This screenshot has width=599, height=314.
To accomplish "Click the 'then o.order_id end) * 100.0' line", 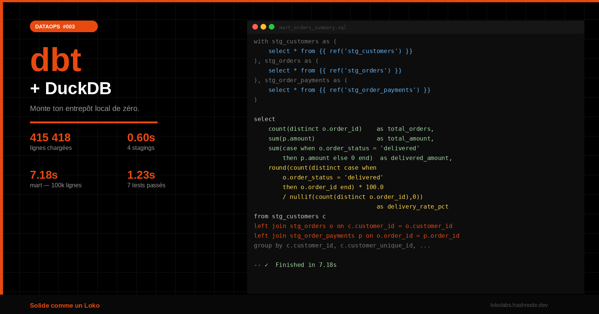I will pos(333,187).
